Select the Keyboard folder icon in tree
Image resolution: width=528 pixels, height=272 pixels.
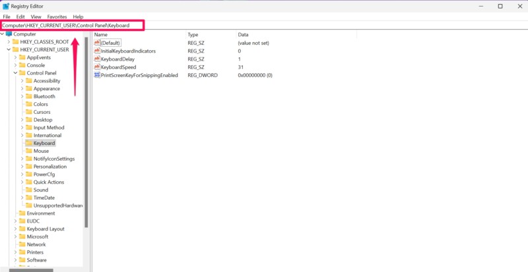tap(29, 143)
